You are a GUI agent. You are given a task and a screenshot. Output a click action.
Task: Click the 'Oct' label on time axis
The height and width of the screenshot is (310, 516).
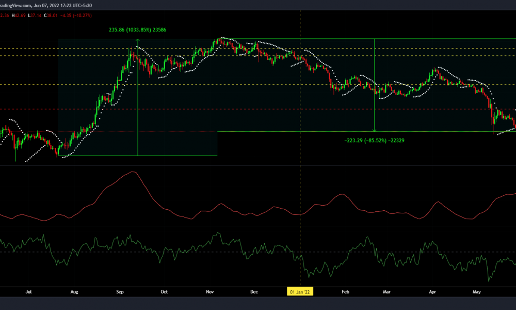164,291
